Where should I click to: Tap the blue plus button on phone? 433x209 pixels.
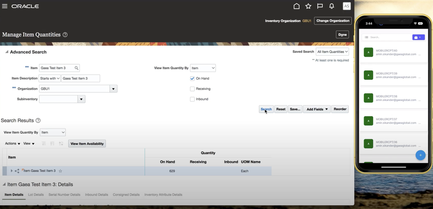tap(420, 155)
